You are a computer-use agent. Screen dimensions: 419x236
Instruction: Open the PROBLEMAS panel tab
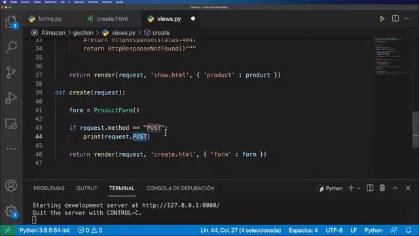point(49,188)
